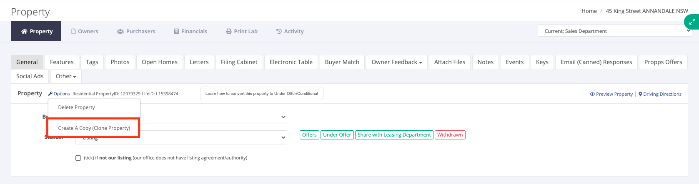This screenshot has width=699, height=184.
Task: Open the Status select box
Action: (x=181, y=137)
